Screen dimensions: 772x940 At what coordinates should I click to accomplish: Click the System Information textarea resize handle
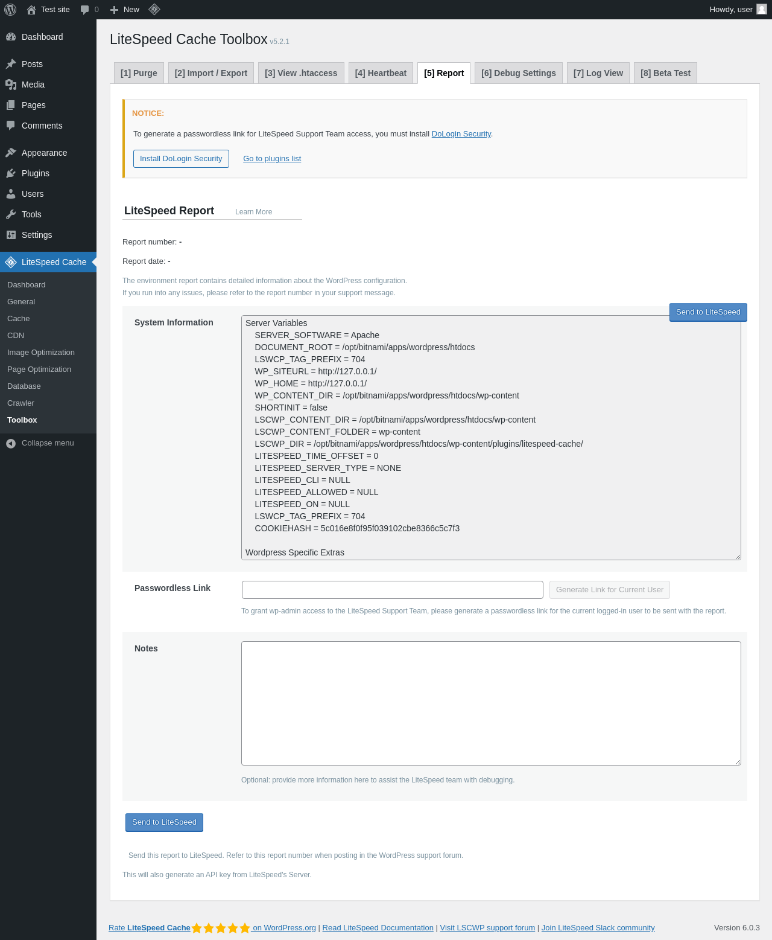pyautogui.click(x=738, y=557)
